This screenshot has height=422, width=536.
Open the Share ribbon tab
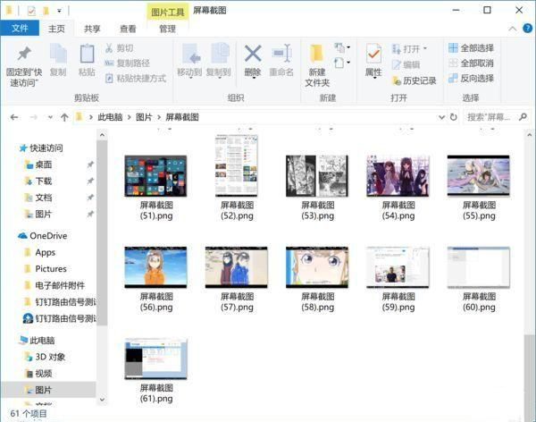(x=92, y=29)
